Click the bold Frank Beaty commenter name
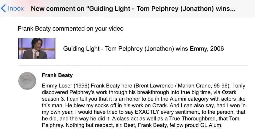The height and width of the screenshot is (131, 255). [x=57, y=75]
